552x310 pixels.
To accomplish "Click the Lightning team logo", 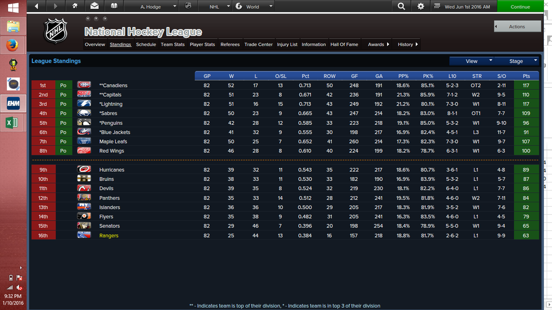I will [x=84, y=104].
